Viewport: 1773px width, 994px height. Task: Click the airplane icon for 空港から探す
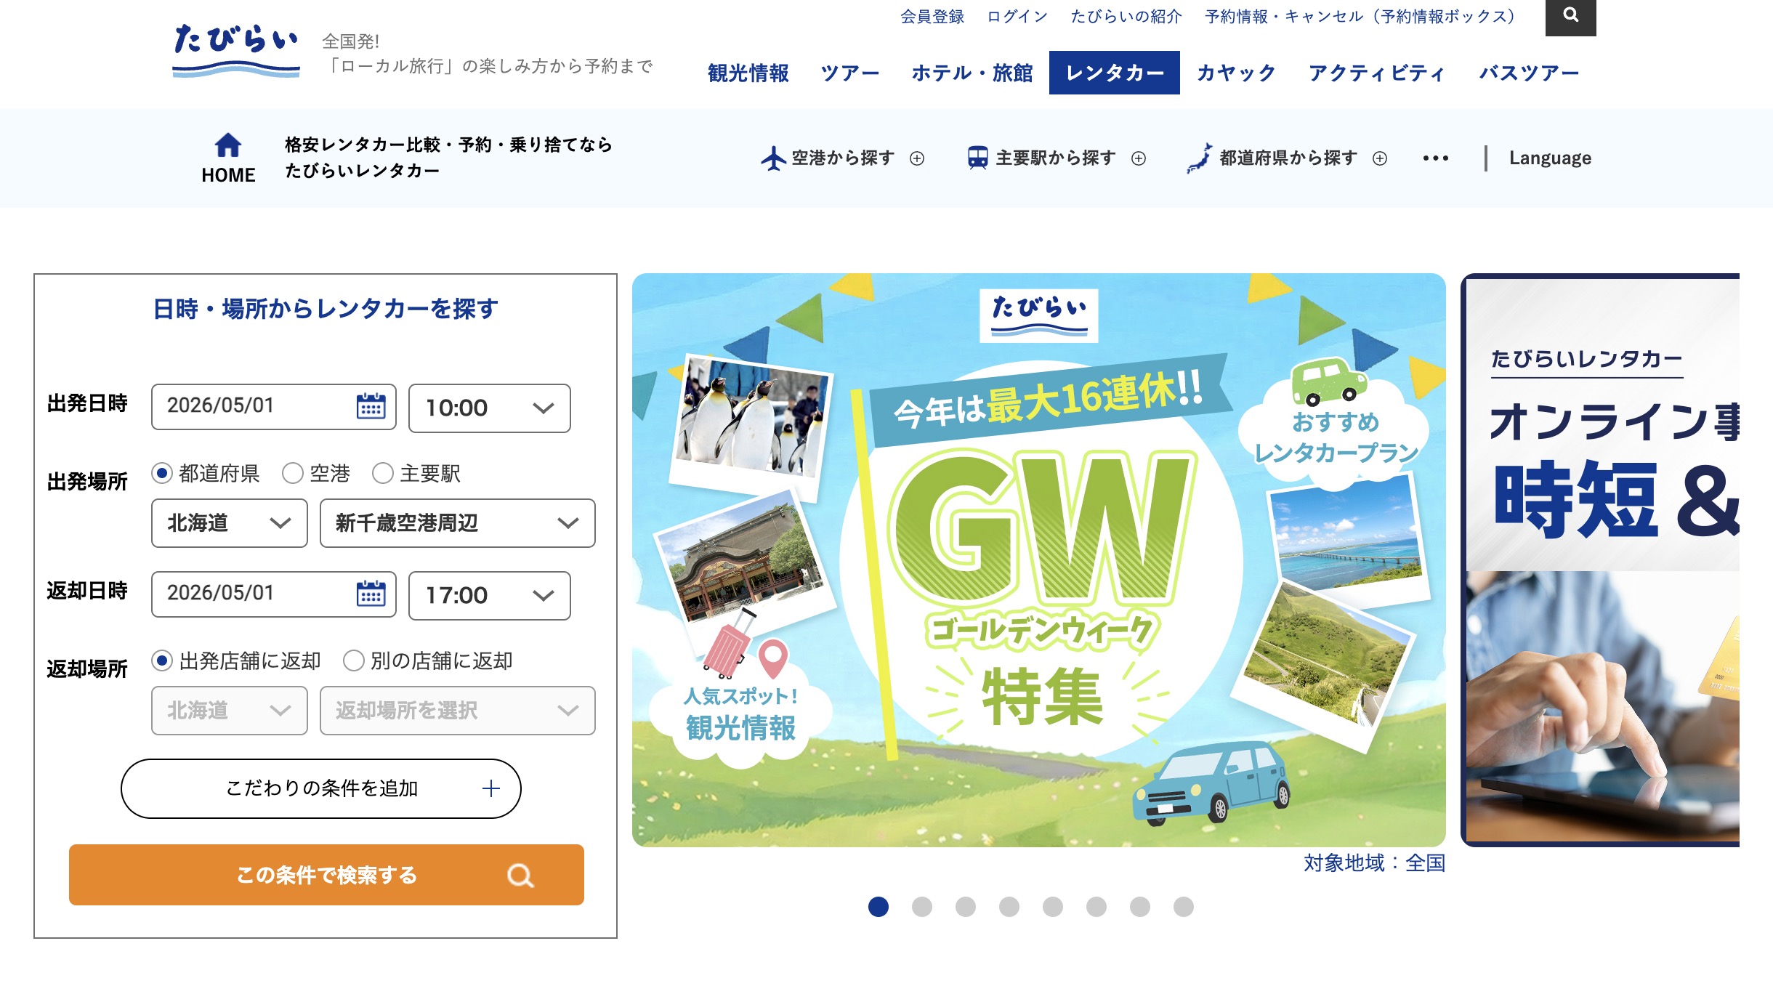[x=773, y=158]
